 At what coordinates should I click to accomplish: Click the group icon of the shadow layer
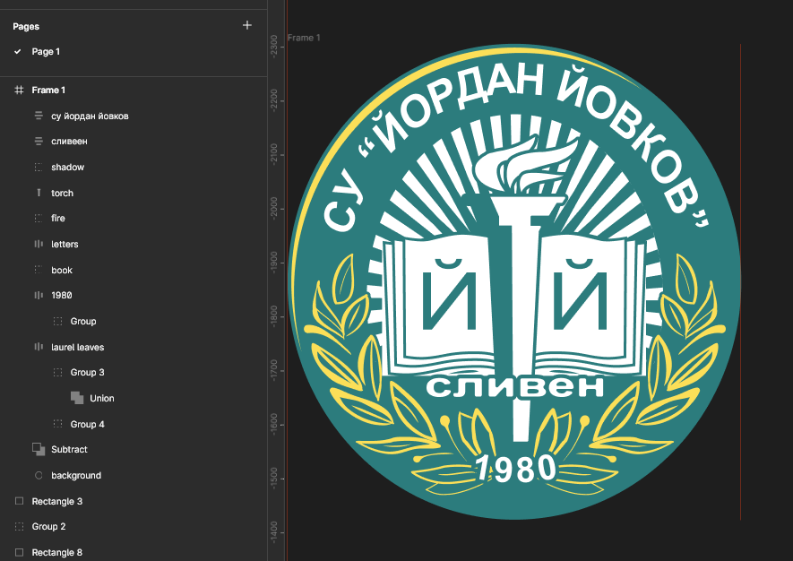point(39,167)
